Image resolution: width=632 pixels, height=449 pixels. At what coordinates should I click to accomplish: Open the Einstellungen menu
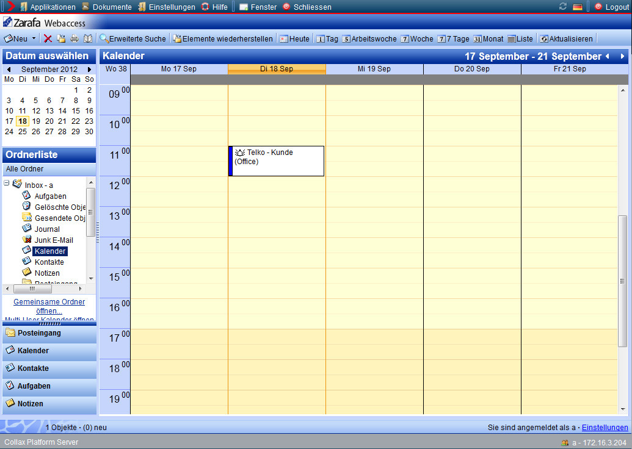167,7
